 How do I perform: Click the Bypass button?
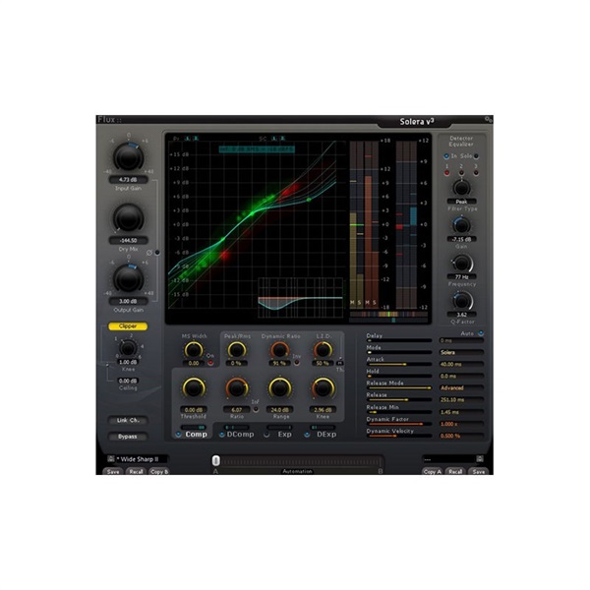(x=128, y=437)
